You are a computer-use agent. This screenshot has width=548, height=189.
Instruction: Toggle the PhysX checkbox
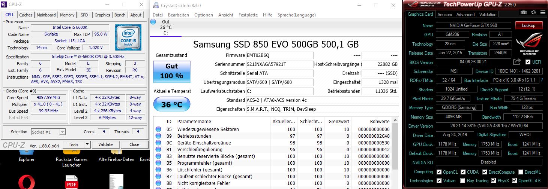pyautogui.click(x=494, y=181)
